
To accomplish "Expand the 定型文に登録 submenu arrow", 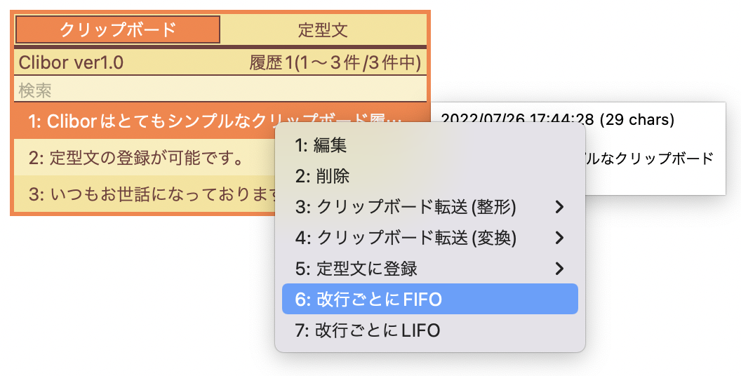I will (x=559, y=269).
